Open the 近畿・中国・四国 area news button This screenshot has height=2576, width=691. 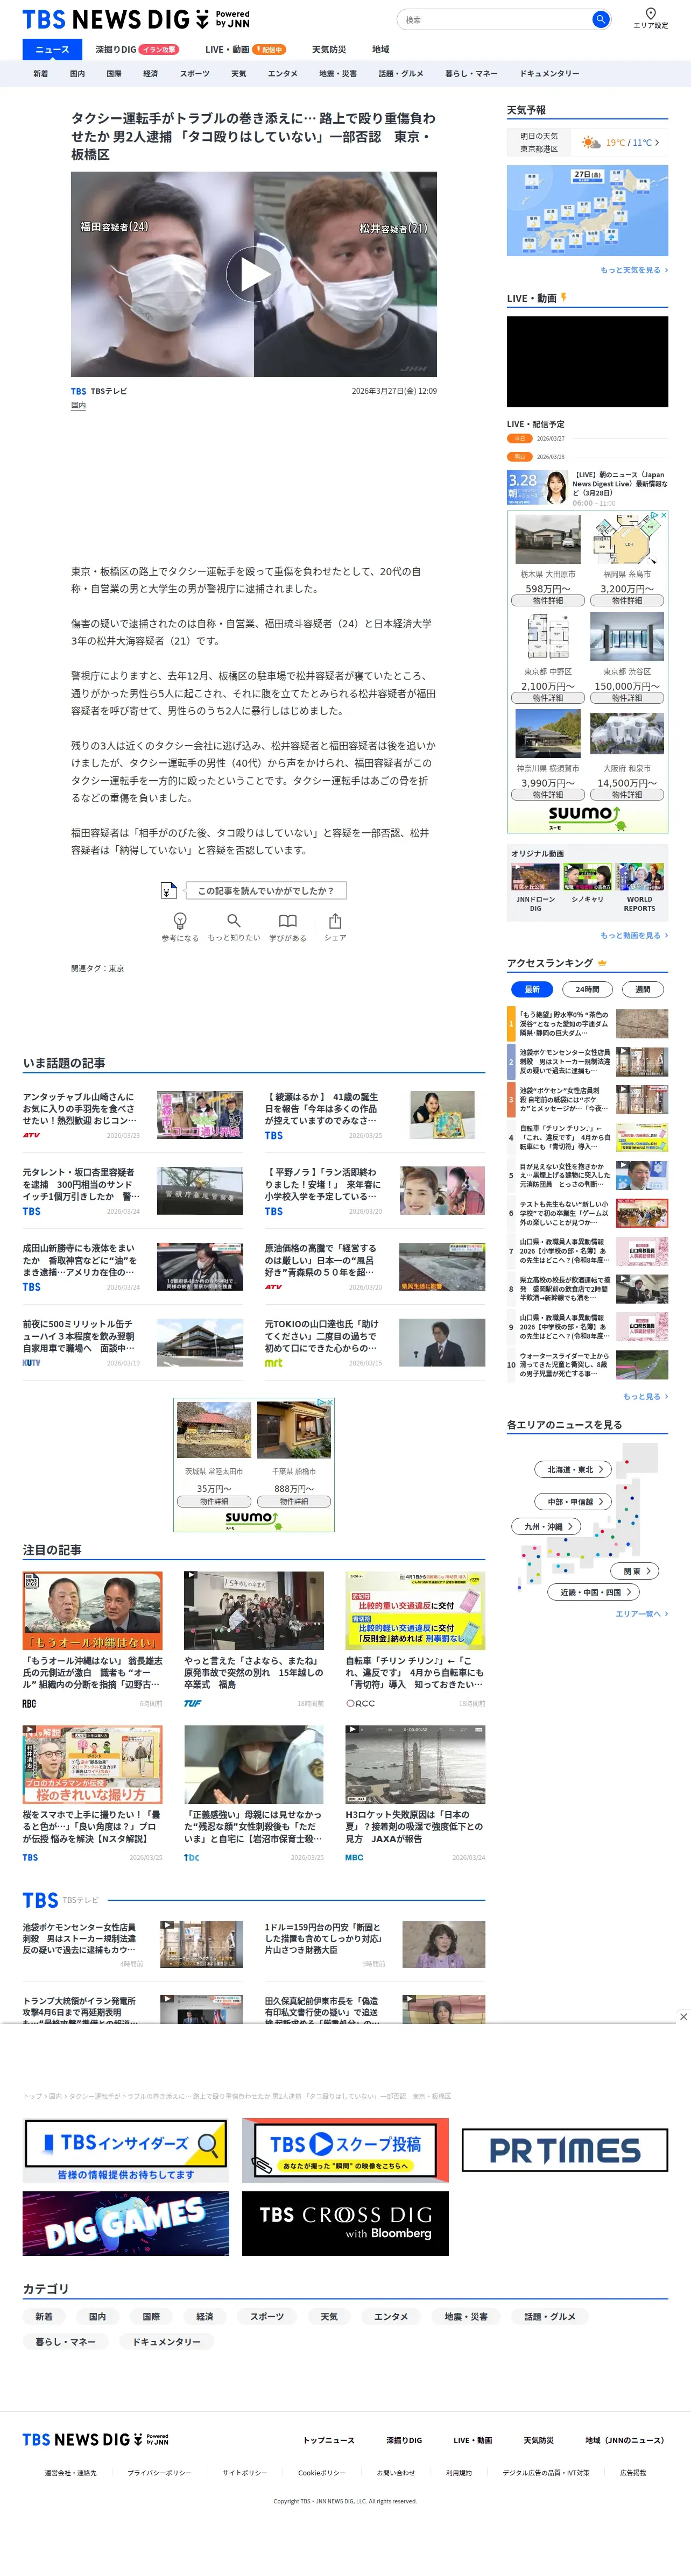coord(594,1592)
